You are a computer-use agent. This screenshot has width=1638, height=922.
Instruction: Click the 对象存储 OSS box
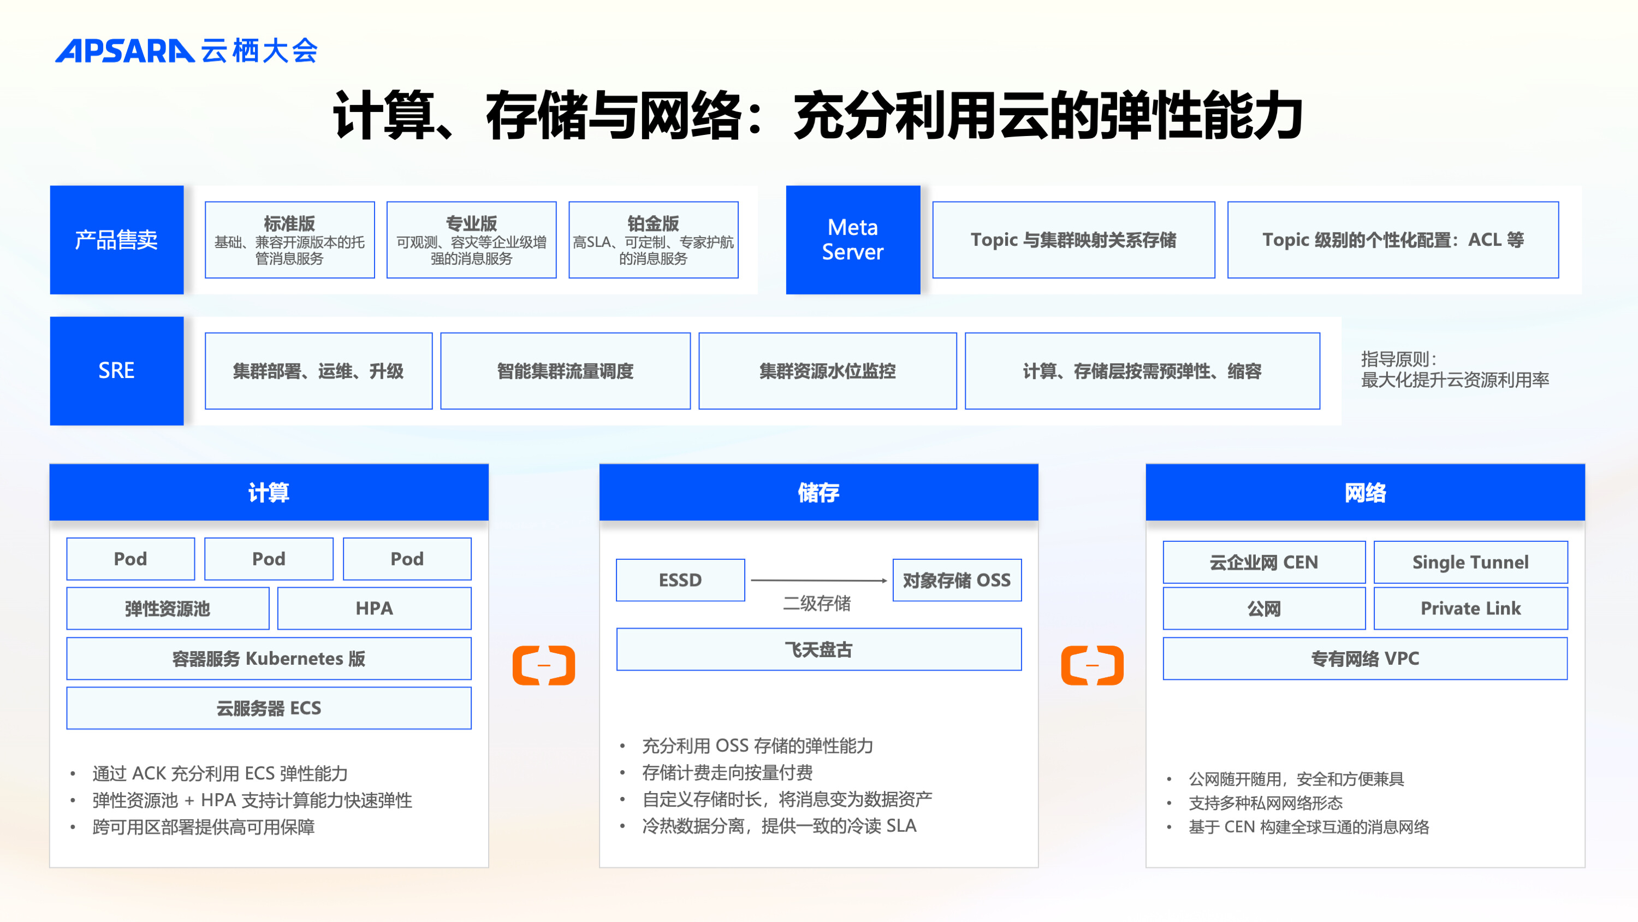[957, 580]
